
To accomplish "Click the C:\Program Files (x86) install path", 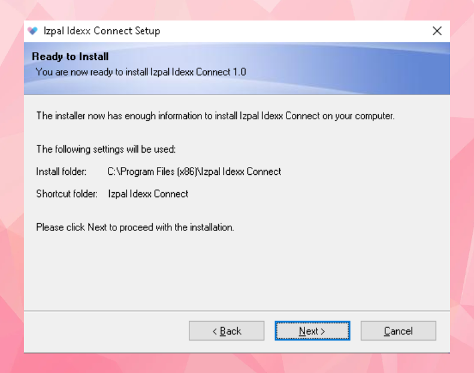I will coord(194,172).
